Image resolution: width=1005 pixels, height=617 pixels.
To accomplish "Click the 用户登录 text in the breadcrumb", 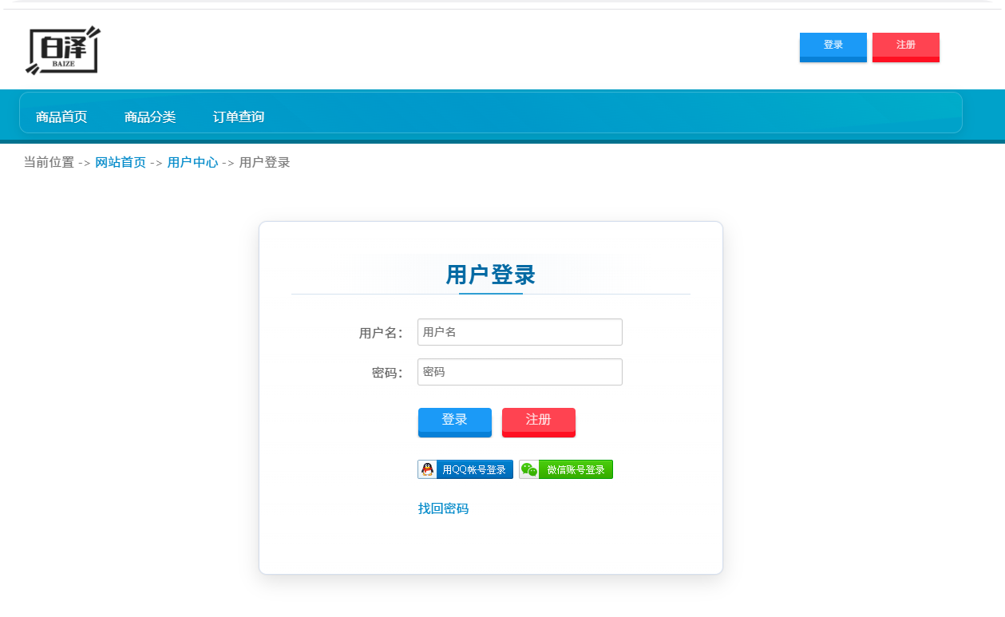I will pyautogui.click(x=265, y=163).
